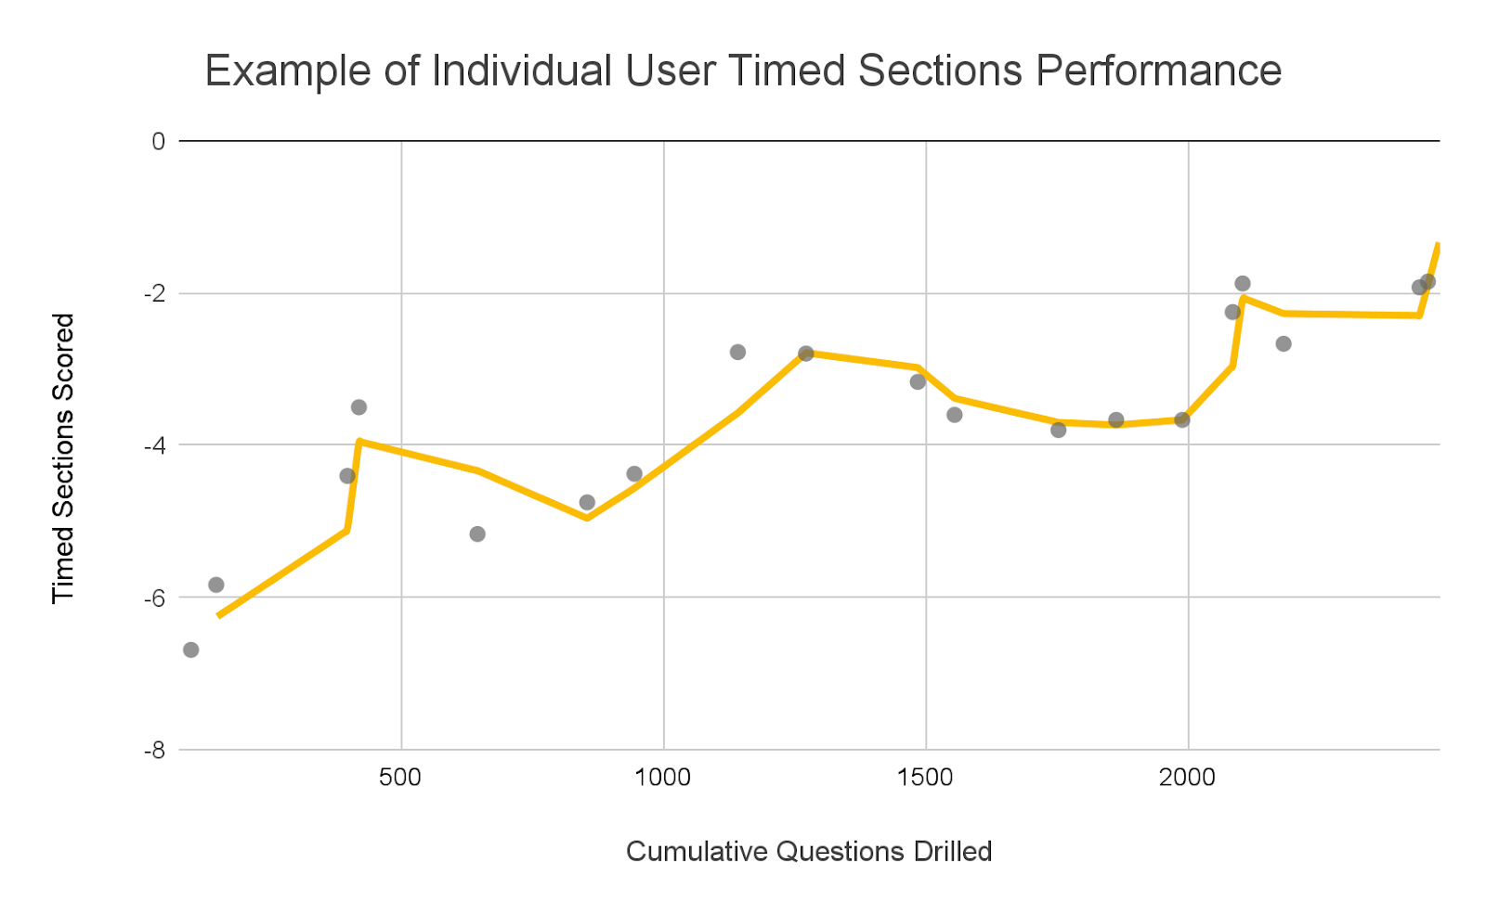Image resolution: width=1486 pixels, height=914 pixels.
Task: Click the y-axis tick label 0
Action: 159,141
